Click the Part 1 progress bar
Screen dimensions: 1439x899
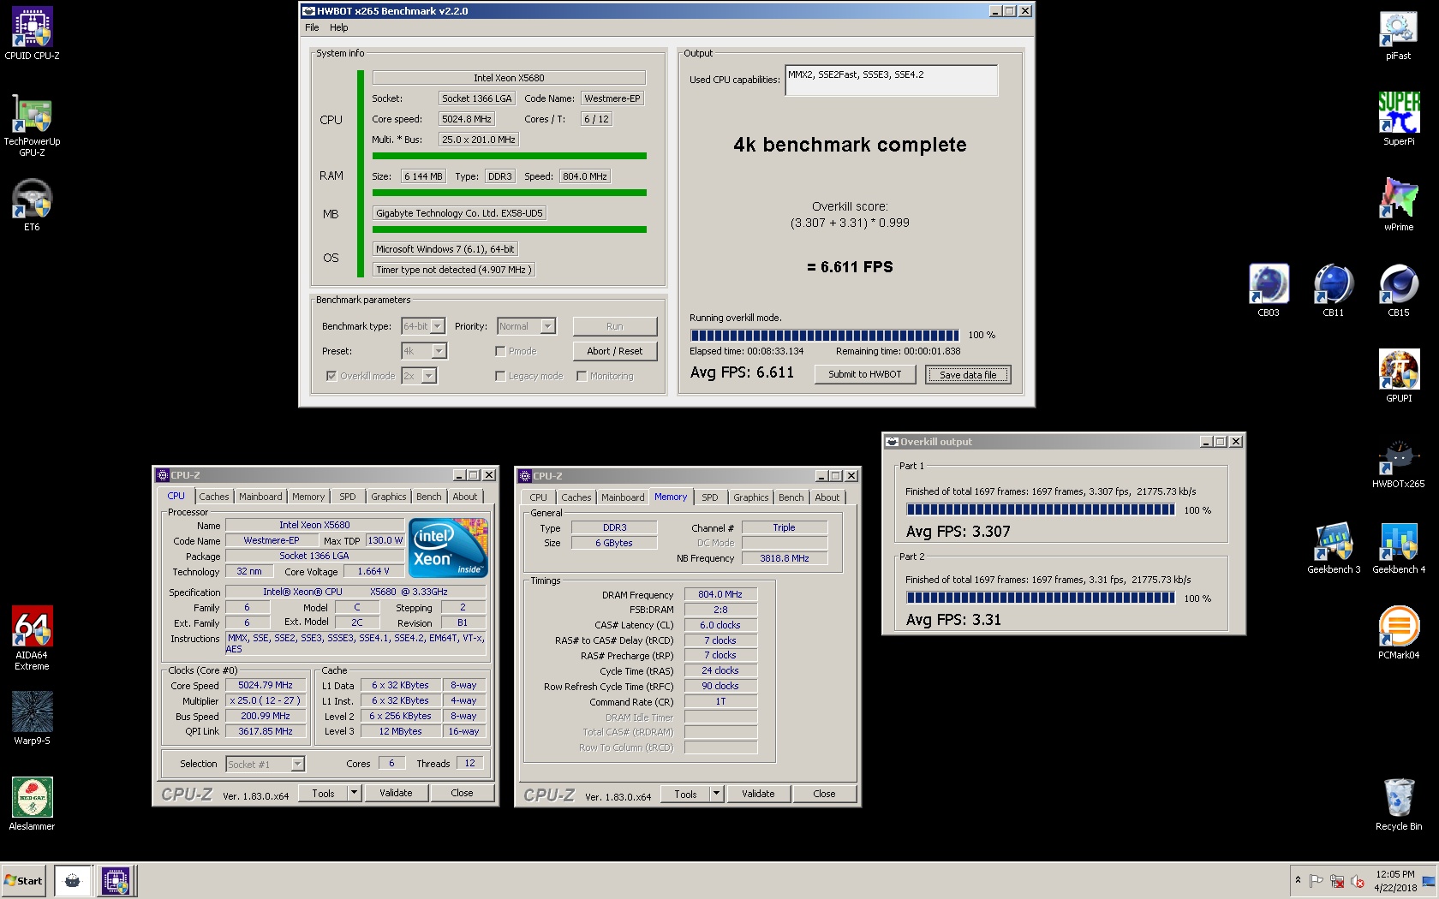[x=1041, y=509]
